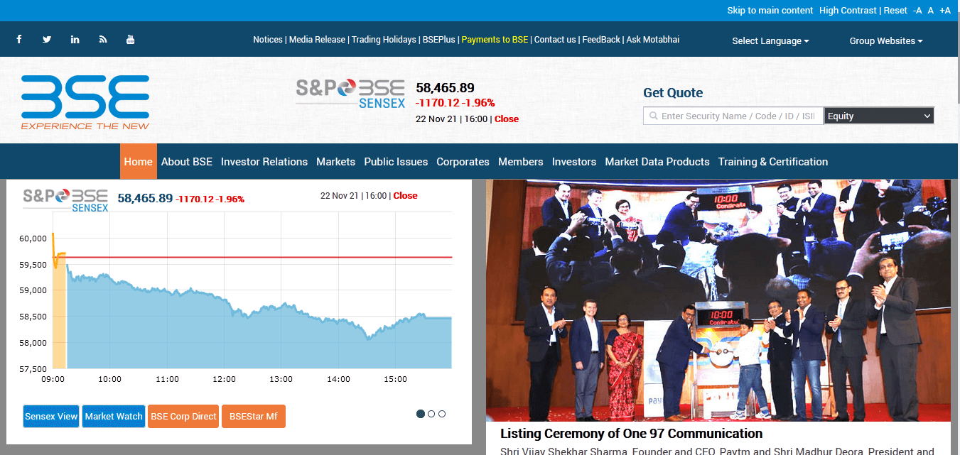
Task: Click the S&P BSE Sensex chart logo
Action: click(65, 198)
